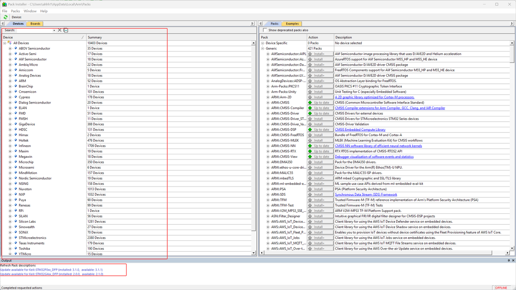The height and width of the screenshot is (290, 516).
Task: Switch to the Examples tab
Action: coord(292,24)
